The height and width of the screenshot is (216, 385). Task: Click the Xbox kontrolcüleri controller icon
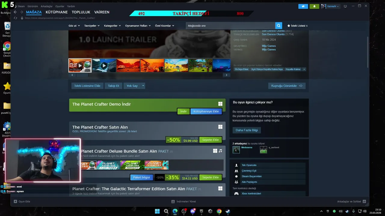click(x=236, y=193)
